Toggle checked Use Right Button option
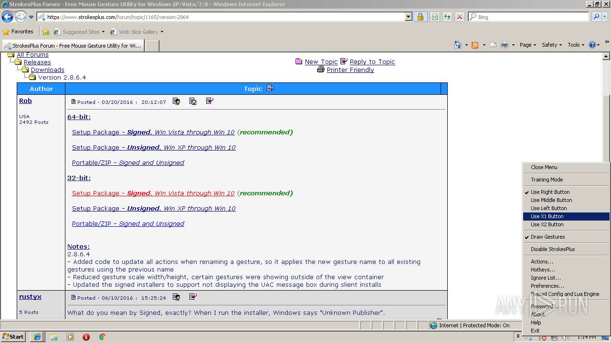This screenshot has height=343, width=611. (566, 192)
